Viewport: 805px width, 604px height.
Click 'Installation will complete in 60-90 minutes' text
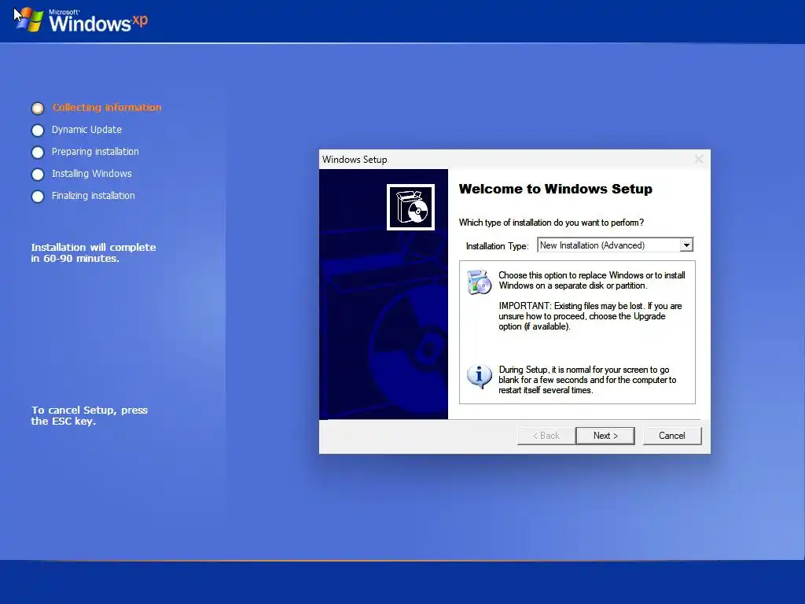(x=93, y=252)
